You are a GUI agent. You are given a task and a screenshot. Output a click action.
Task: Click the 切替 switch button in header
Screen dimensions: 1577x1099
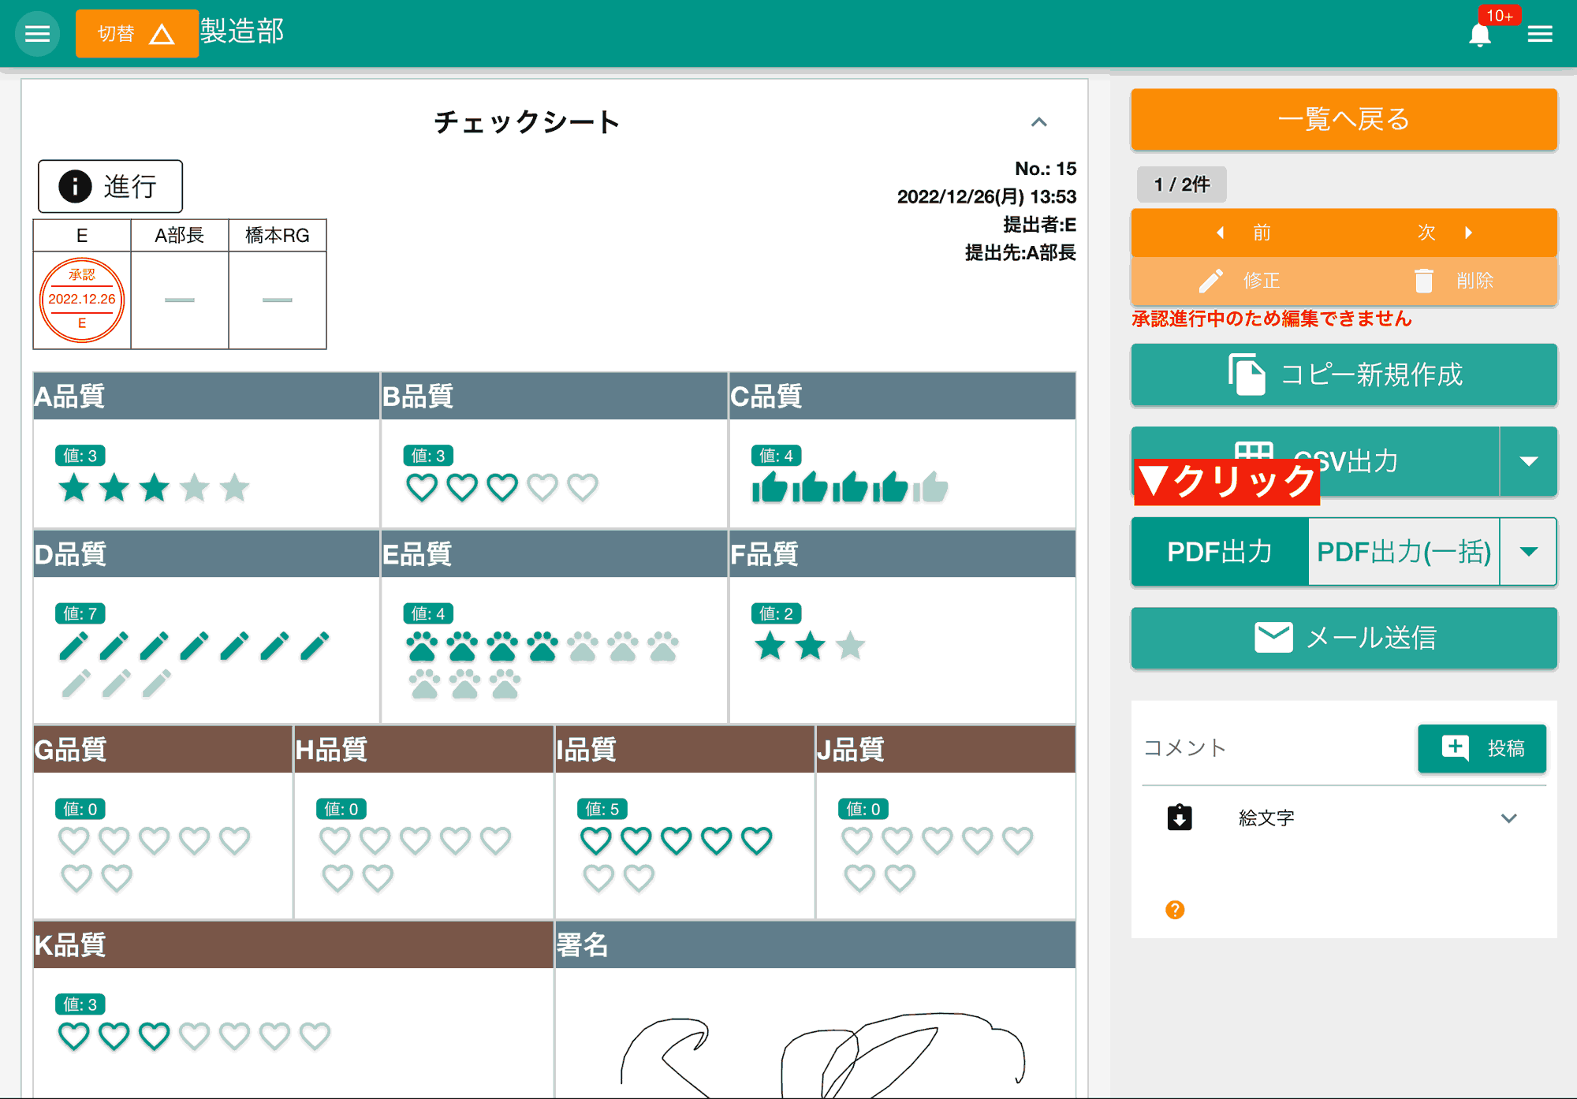(136, 33)
